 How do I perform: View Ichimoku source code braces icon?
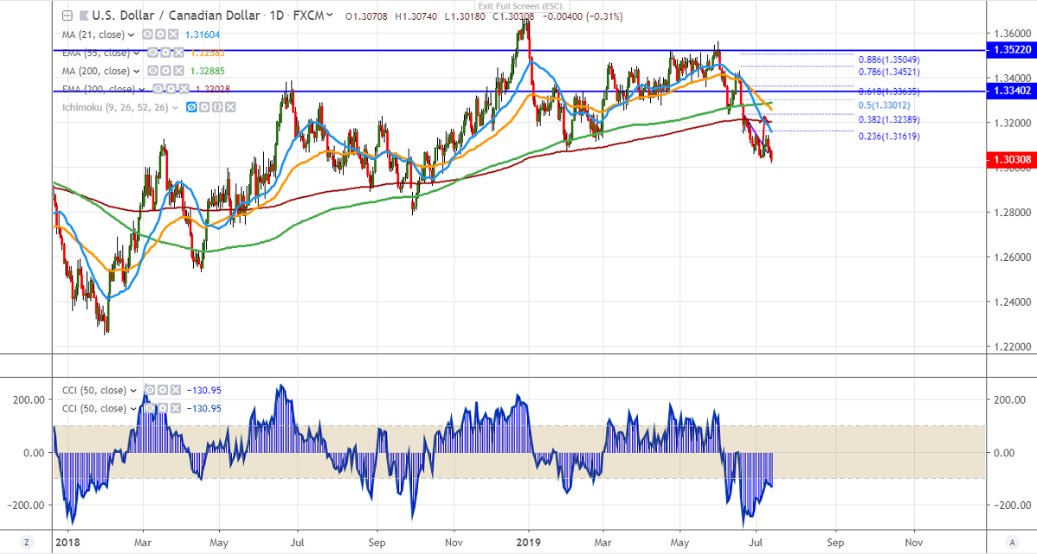click(x=217, y=107)
